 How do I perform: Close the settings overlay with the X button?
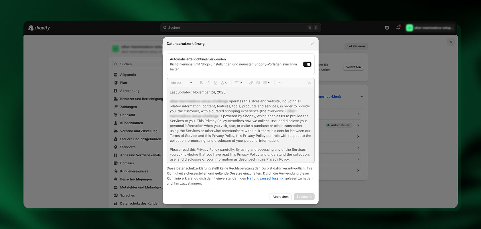click(451, 42)
